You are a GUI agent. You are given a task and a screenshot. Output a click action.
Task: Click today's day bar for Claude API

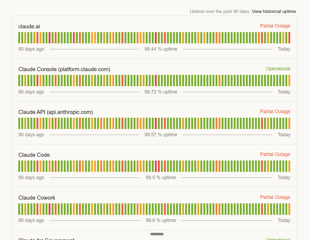(289, 123)
